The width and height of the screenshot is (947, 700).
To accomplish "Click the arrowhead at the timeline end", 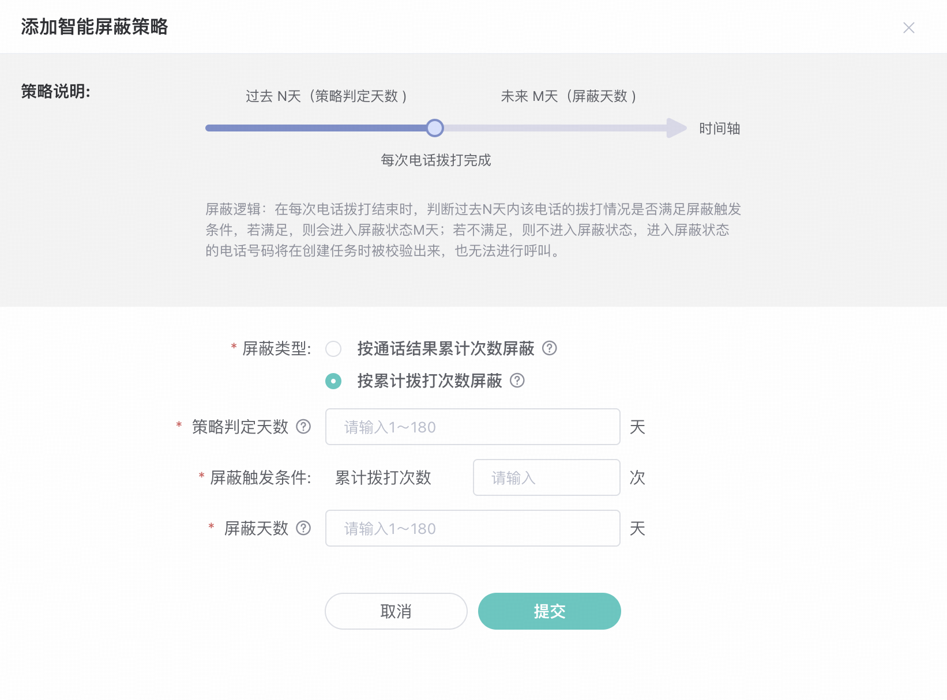I will pos(676,128).
